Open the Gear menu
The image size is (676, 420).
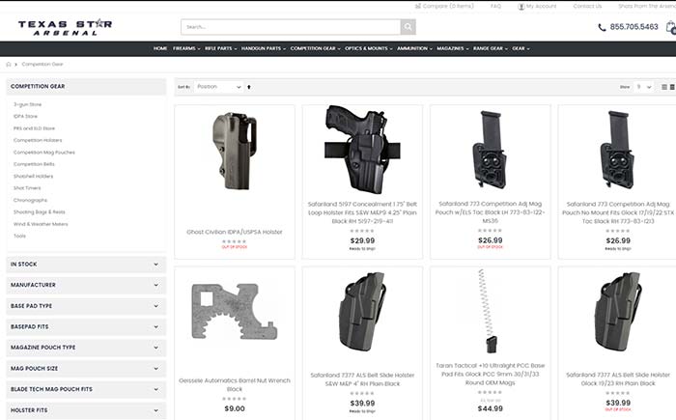pos(521,48)
